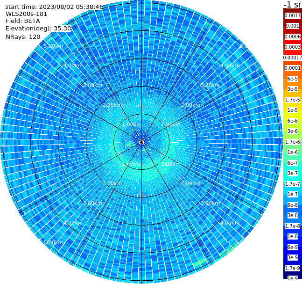Image resolution: width=302 pixels, height=284 pixels.
Task: Select the 6e-8 colorbar tick label
Action: (x=293, y=205)
